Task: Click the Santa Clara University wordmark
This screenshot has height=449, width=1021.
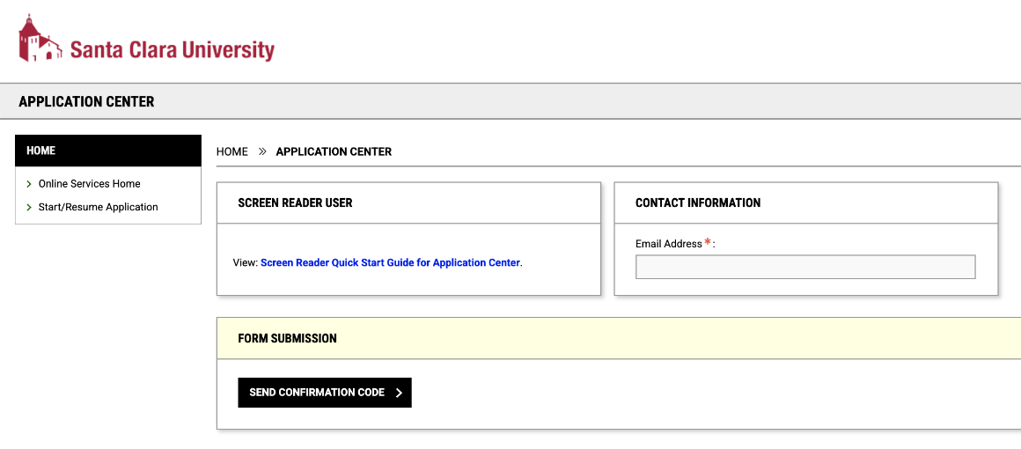Action: point(172,50)
